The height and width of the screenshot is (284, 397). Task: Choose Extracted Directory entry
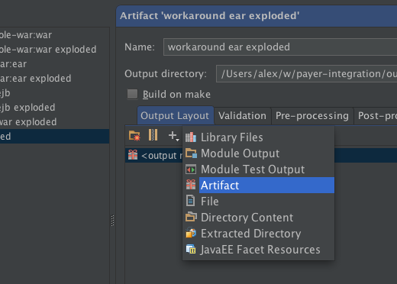pos(258,234)
